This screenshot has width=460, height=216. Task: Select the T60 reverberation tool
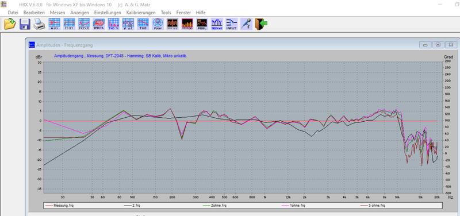point(143,24)
